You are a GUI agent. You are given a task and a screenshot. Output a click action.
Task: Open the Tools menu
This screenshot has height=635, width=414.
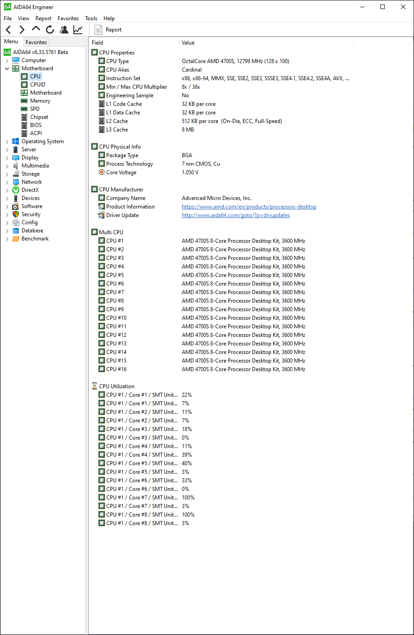pos(91,18)
